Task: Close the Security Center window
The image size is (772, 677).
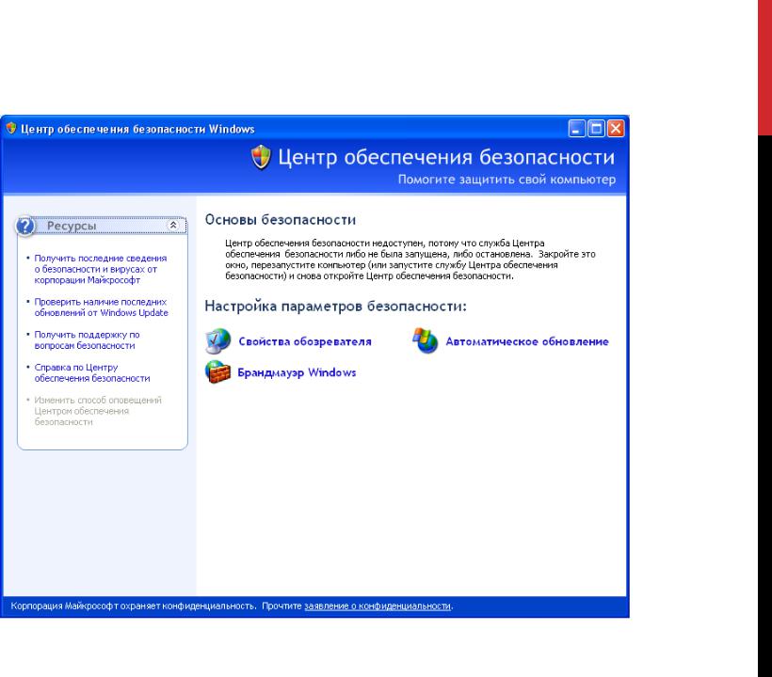Action: tap(616, 129)
